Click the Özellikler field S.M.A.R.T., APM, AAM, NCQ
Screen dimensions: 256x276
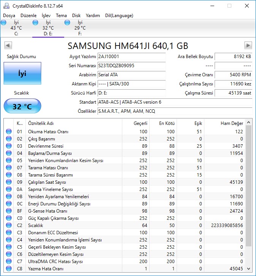[x=175, y=111]
